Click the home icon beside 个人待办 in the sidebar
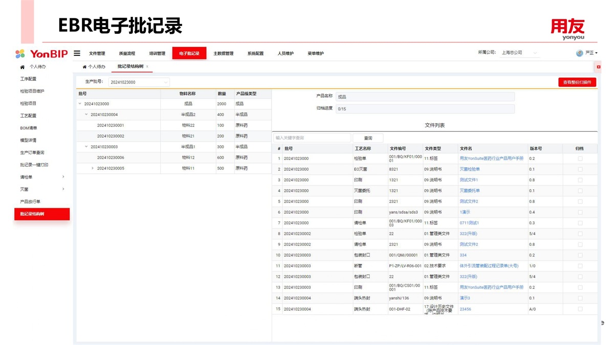Screen dimensions: 614x345 (23, 67)
